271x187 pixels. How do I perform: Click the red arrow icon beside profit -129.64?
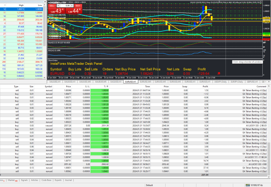[219, 73]
